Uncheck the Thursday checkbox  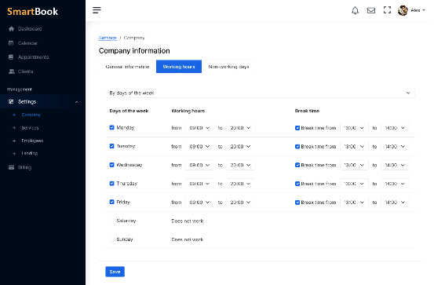pos(111,184)
